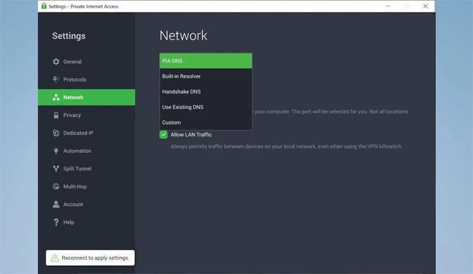473x274 pixels.
Task: Click the General gear icon
Action: point(56,62)
